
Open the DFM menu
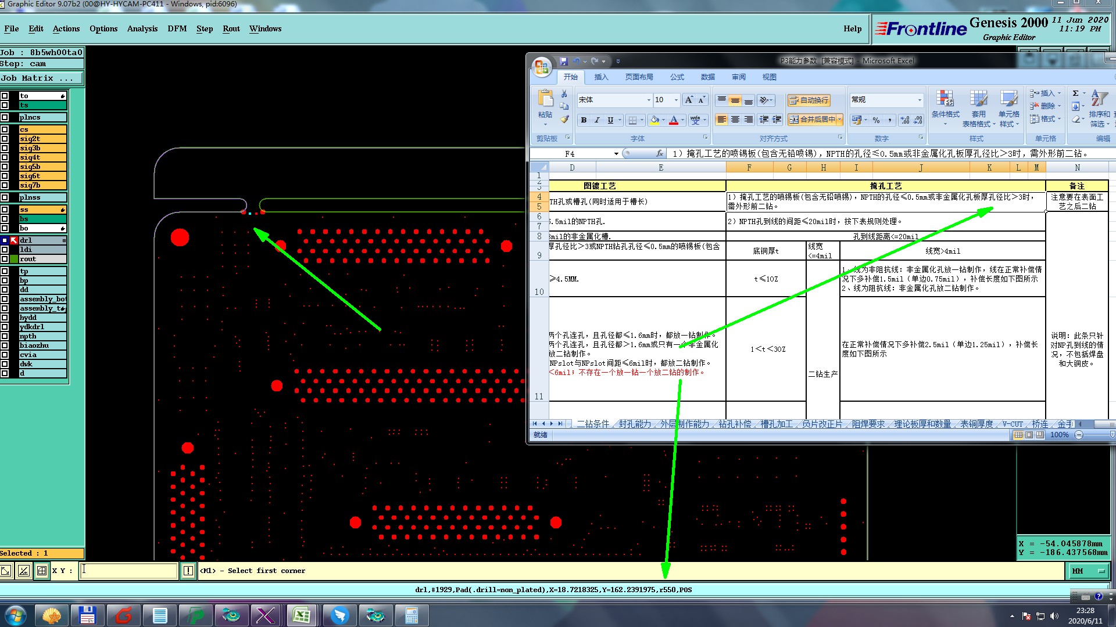(x=177, y=28)
